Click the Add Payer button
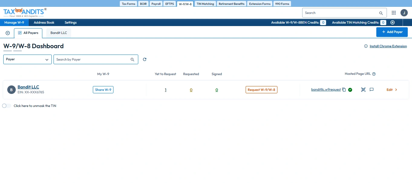This screenshot has width=412, height=183. tap(392, 32)
